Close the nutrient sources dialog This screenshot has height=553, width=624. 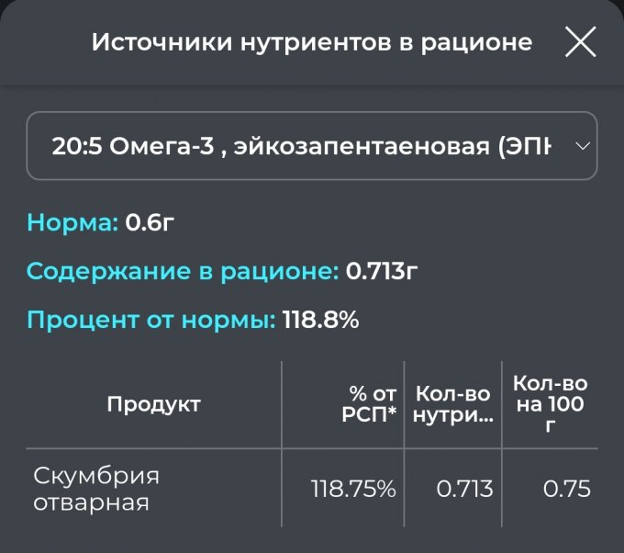pos(580,42)
